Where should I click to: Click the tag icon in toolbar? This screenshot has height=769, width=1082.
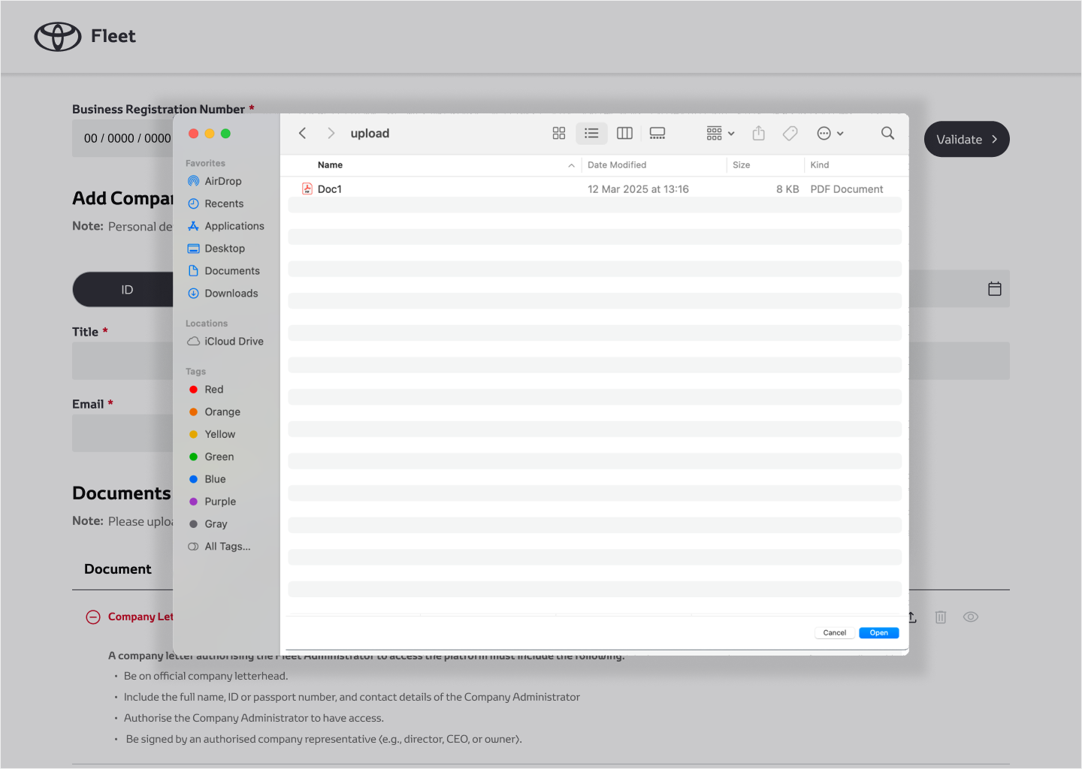point(790,133)
